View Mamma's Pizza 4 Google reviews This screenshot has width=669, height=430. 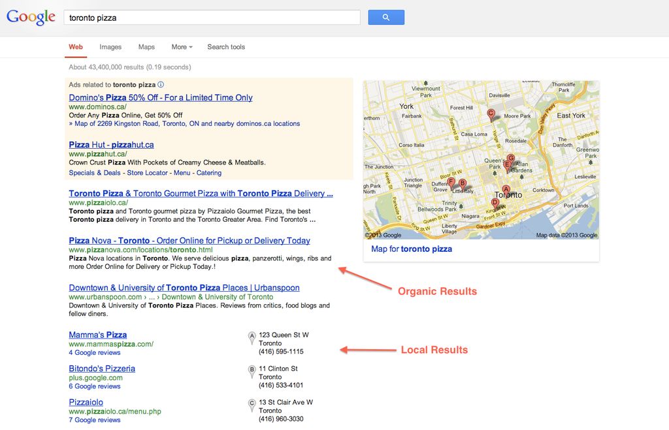95,352
